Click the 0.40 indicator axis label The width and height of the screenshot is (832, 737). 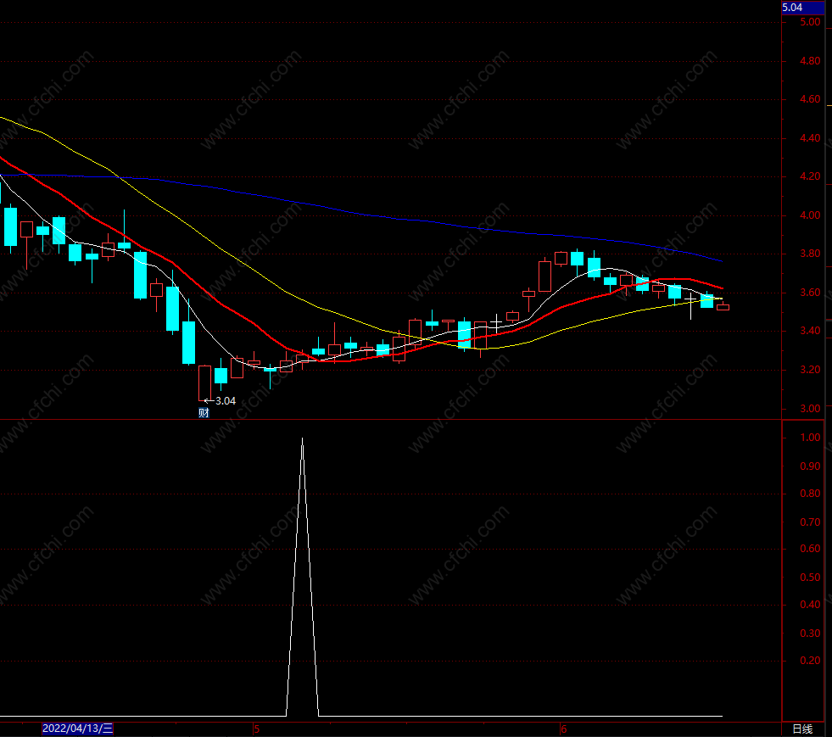[810, 605]
